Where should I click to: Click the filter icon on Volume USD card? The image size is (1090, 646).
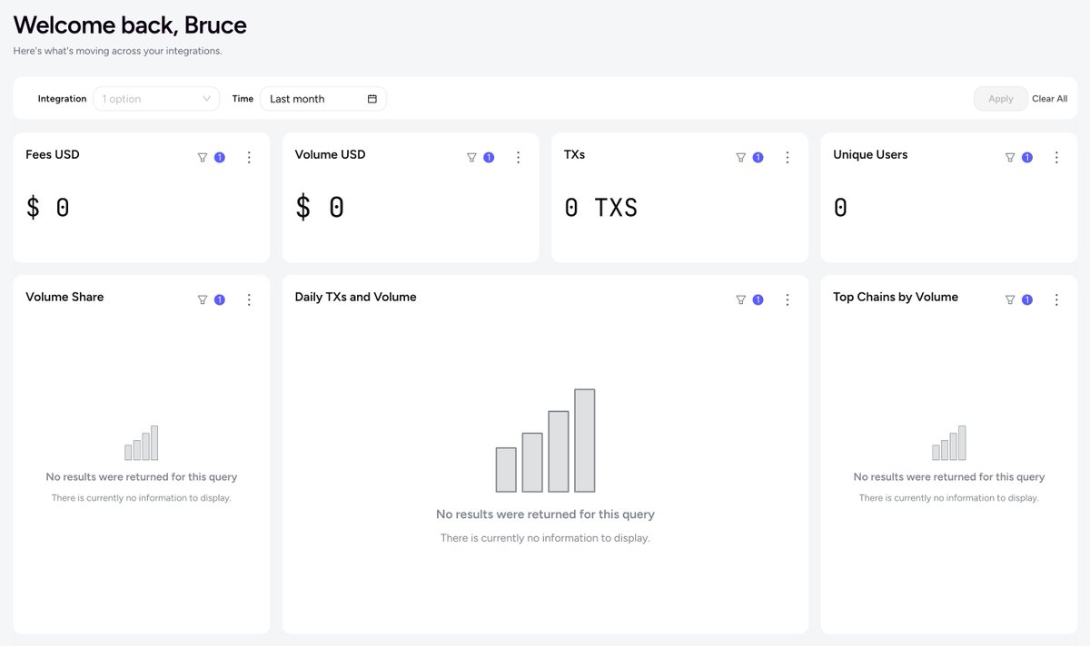[471, 157]
